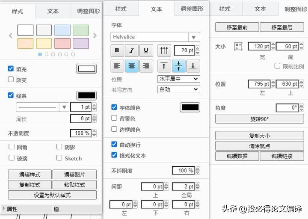The width and height of the screenshot is (308, 219).
Task: Center text horizontally
Action: pos(132,66)
